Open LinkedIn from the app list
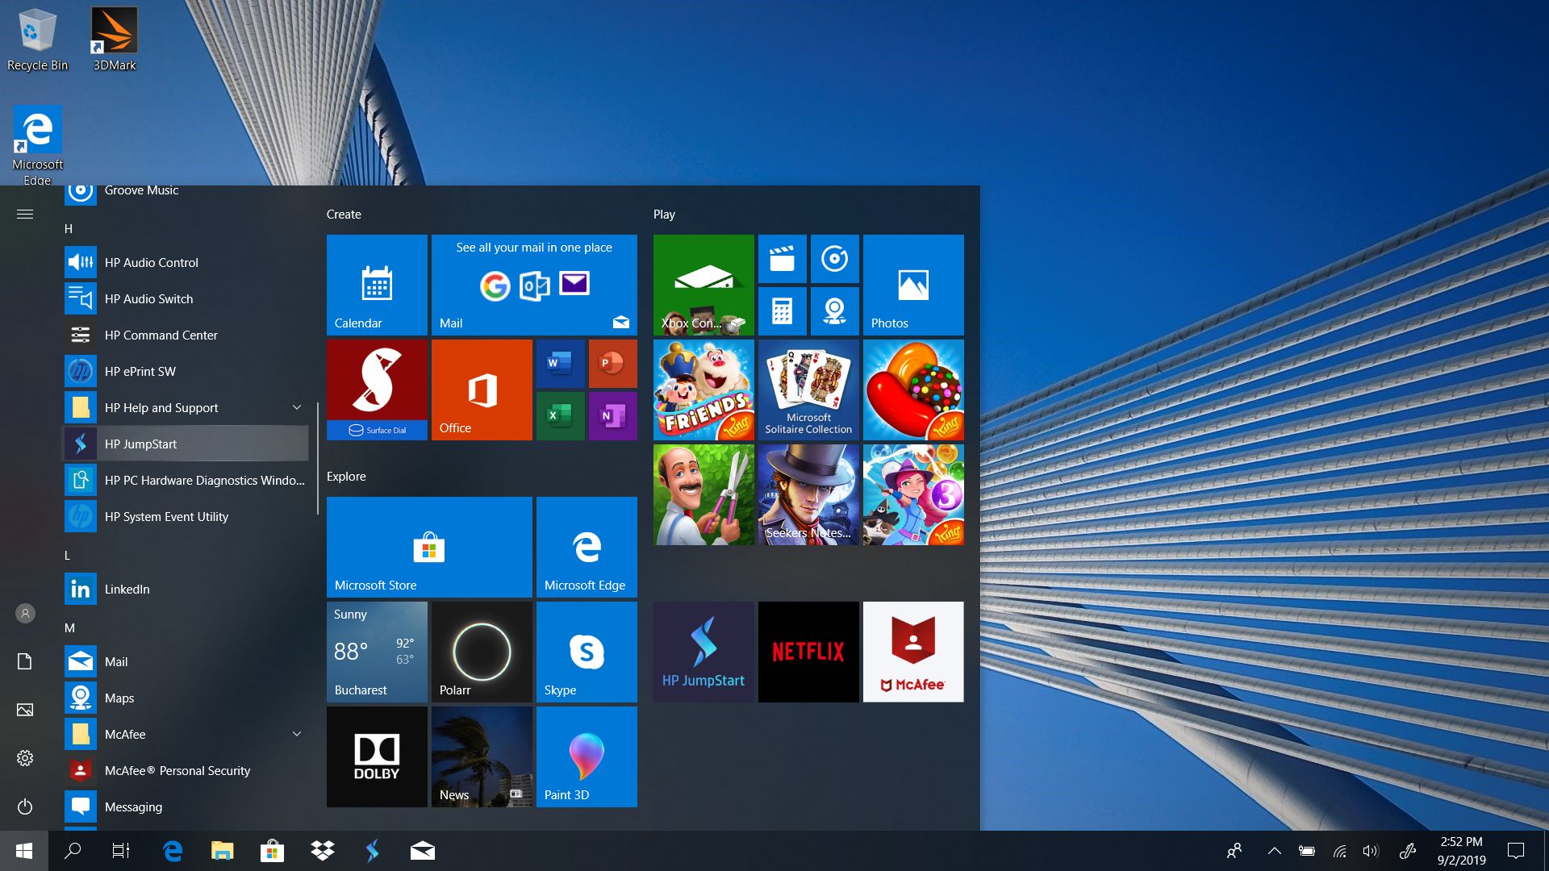This screenshot has height=871, width=1549. point(186,589)
